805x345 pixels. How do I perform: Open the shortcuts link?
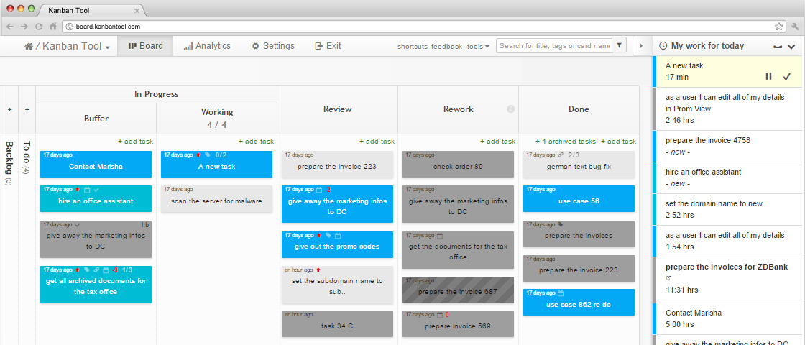point(413,46)
